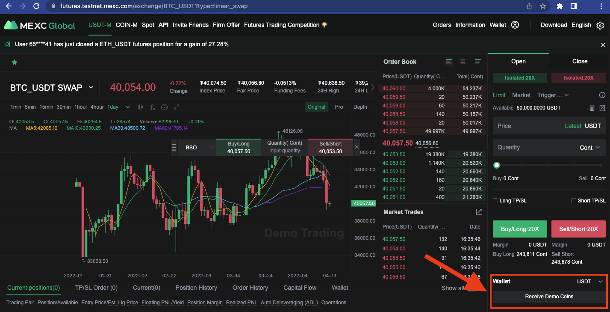Image resolution: width=610 pixels, height=312 pixels.
Task: Open the Market Trades chart icon
Action: 479,212
